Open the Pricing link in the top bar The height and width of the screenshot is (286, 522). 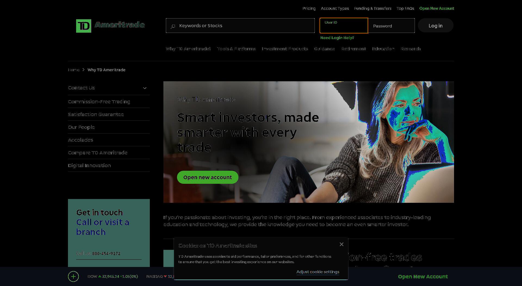click(x=309, y=8)
